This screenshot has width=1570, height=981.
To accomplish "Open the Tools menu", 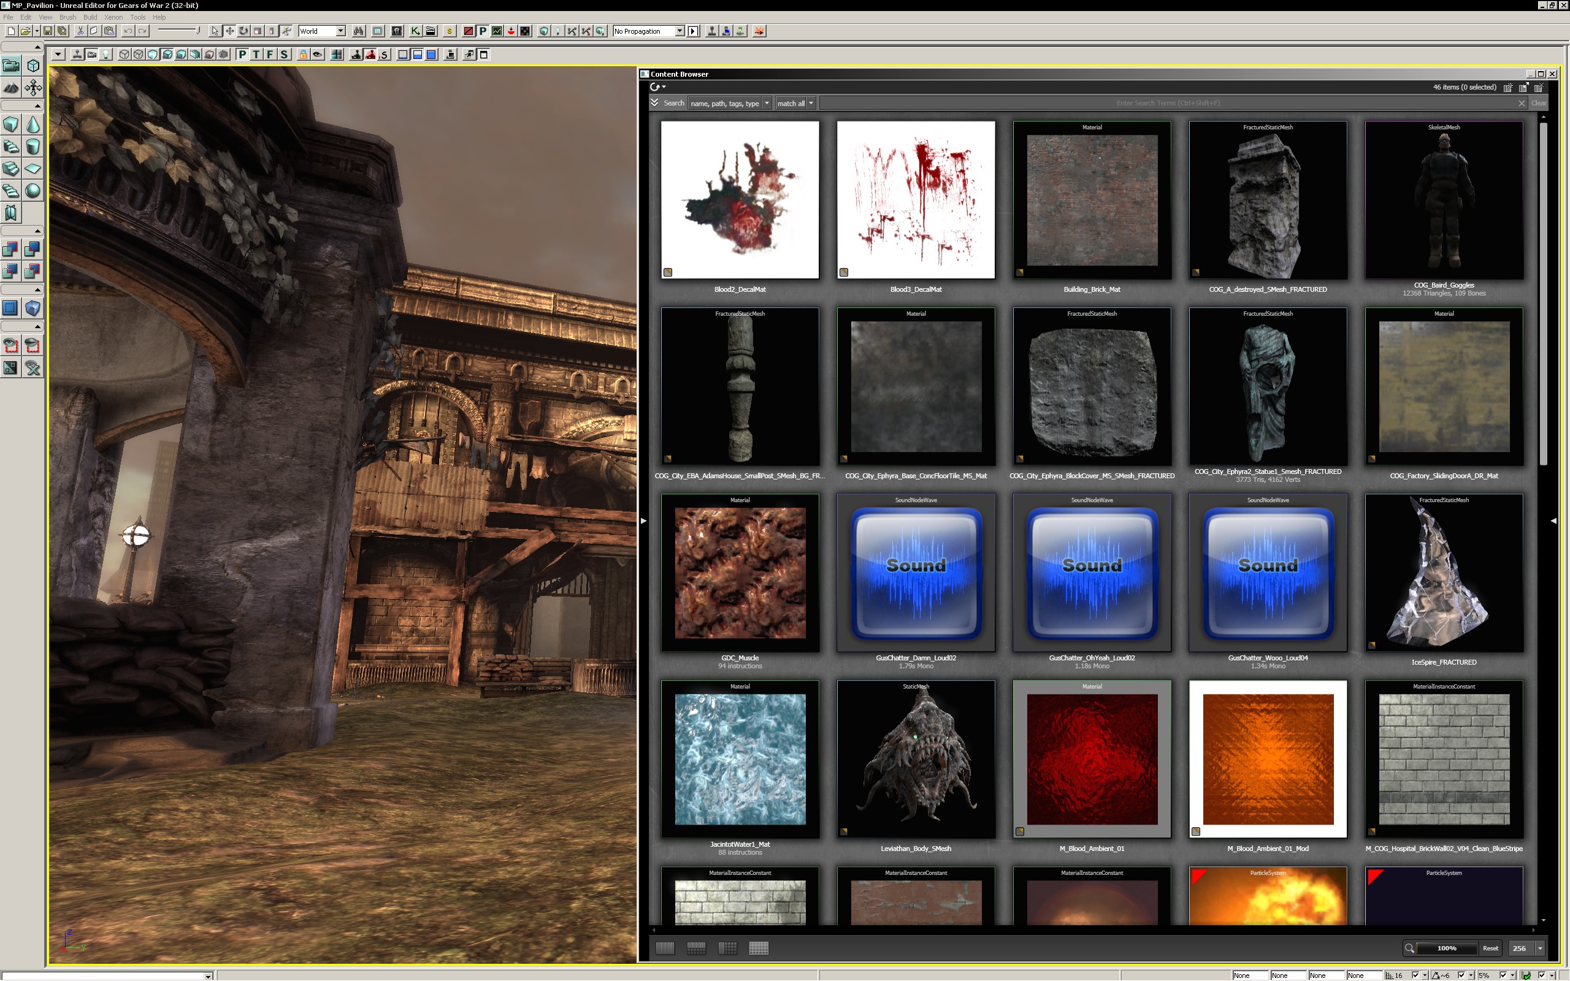I will point(137,17).
